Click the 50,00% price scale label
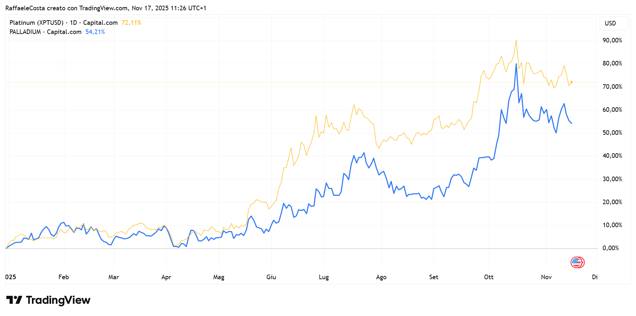Viewport: 636px width, 316px height. (612, 133)
